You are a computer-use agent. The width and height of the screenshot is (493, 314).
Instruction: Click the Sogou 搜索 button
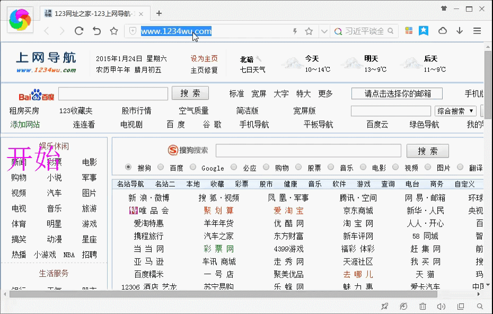pos(428,151)
